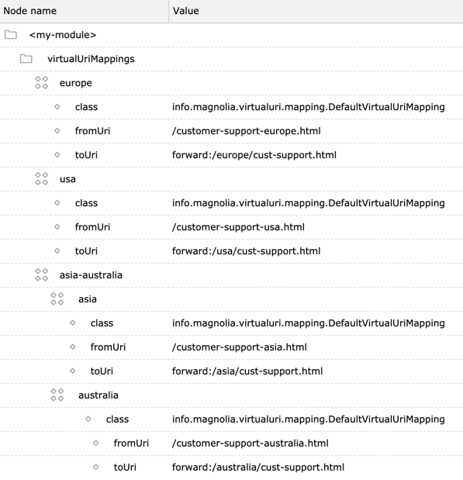The width and height of the screenshot is (463, 480).
Task: Click the folder icon next to <my-module>
Action: (11, 35)
